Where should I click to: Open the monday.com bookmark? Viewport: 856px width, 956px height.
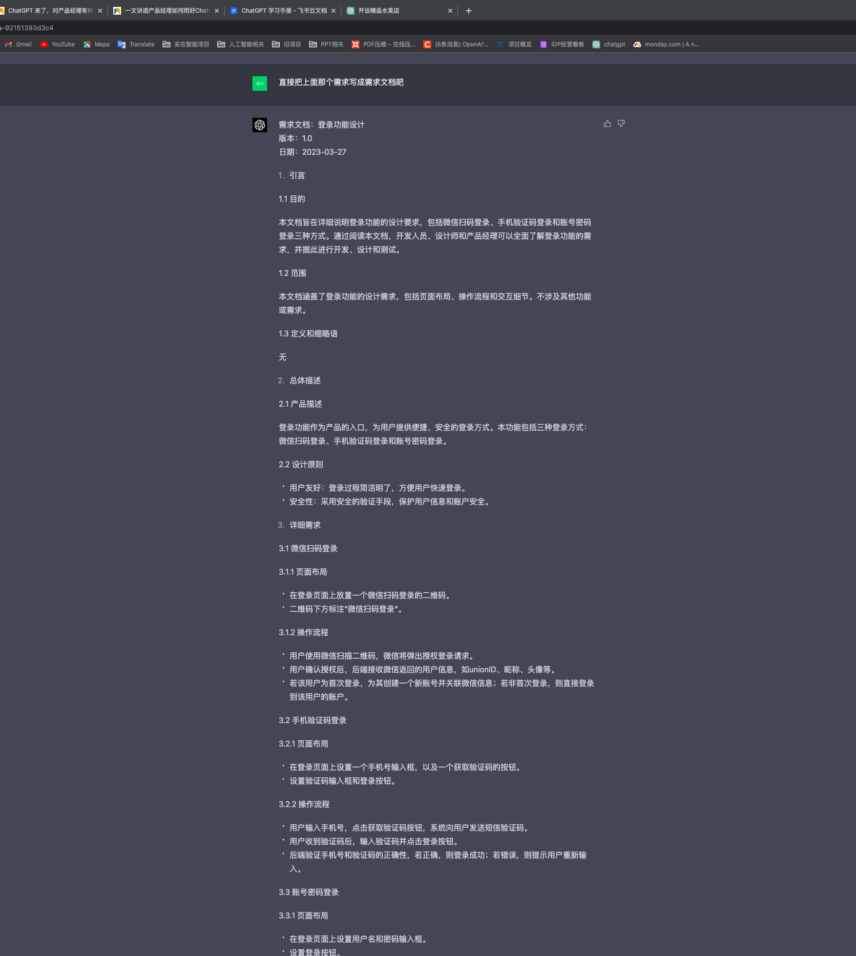click(x=666, y=44)
